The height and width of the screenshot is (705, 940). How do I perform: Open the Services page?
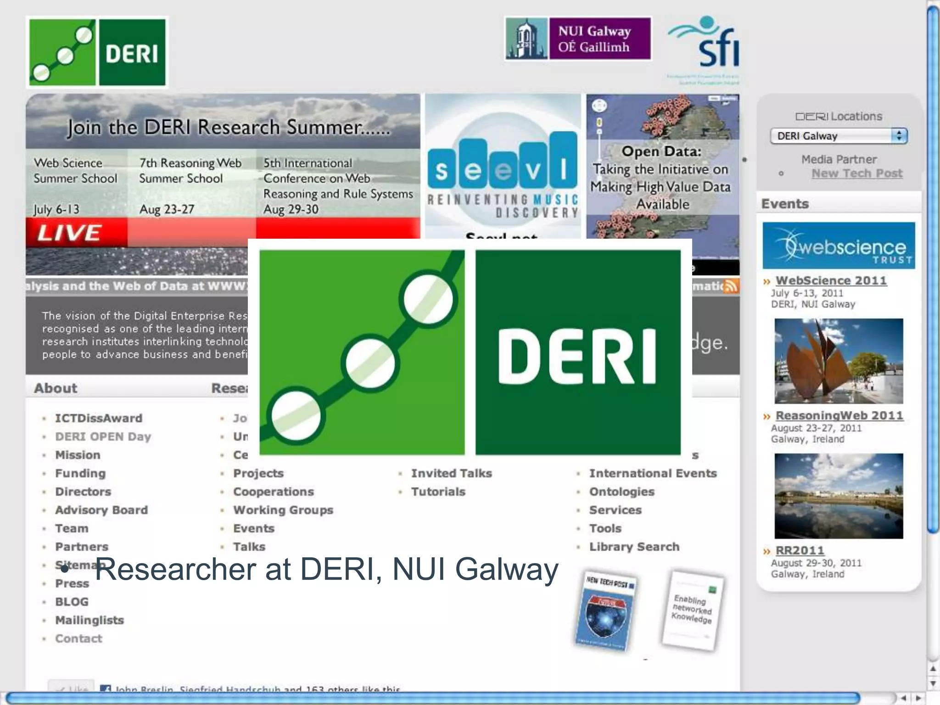click(615, 510)
